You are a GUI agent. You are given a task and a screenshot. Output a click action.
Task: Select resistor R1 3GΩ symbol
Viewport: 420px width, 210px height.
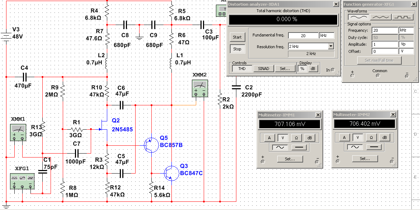(77, 129)
